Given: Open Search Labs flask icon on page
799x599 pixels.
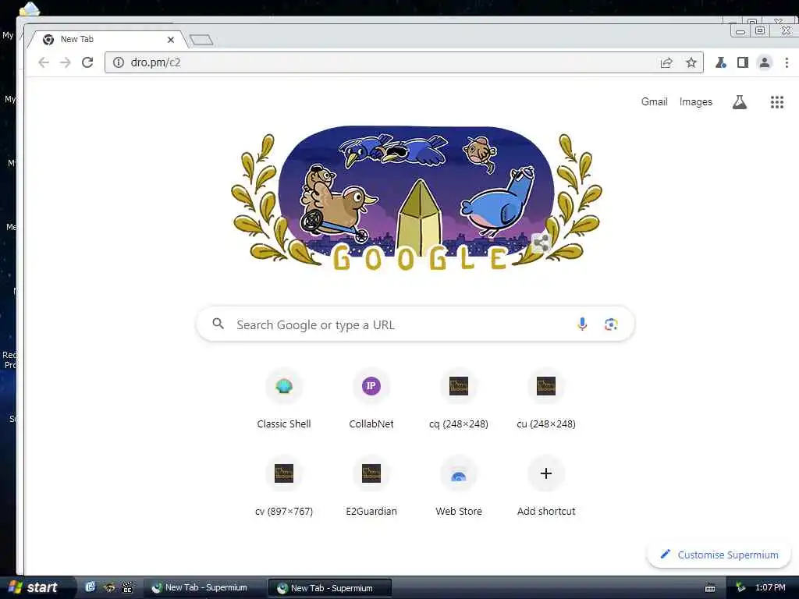Looking at the screenshot, I should (740, 102).
